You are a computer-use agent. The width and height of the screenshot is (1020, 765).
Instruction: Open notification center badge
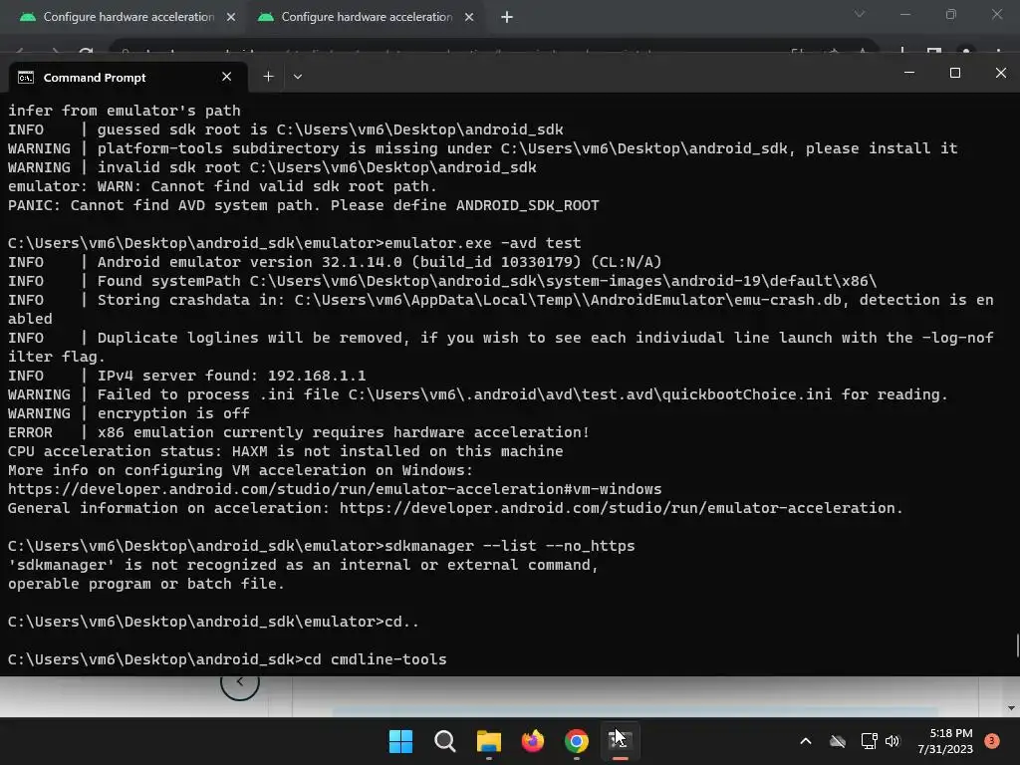pyautogui.click(x=992, y=740)
